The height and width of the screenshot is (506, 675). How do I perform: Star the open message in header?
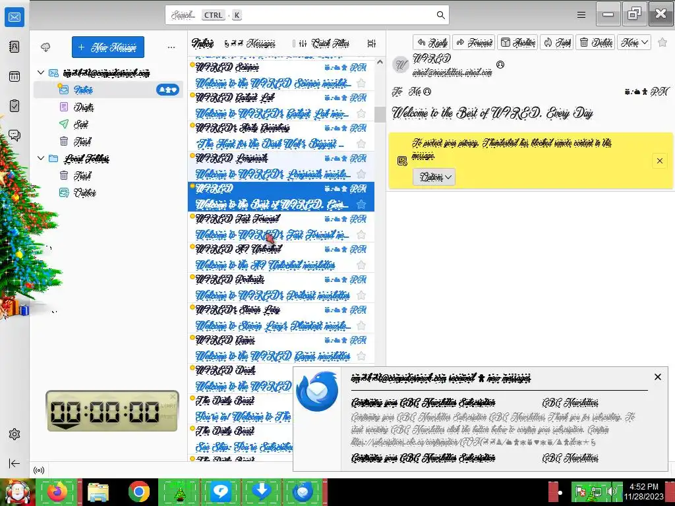click(x=662, y=42)
